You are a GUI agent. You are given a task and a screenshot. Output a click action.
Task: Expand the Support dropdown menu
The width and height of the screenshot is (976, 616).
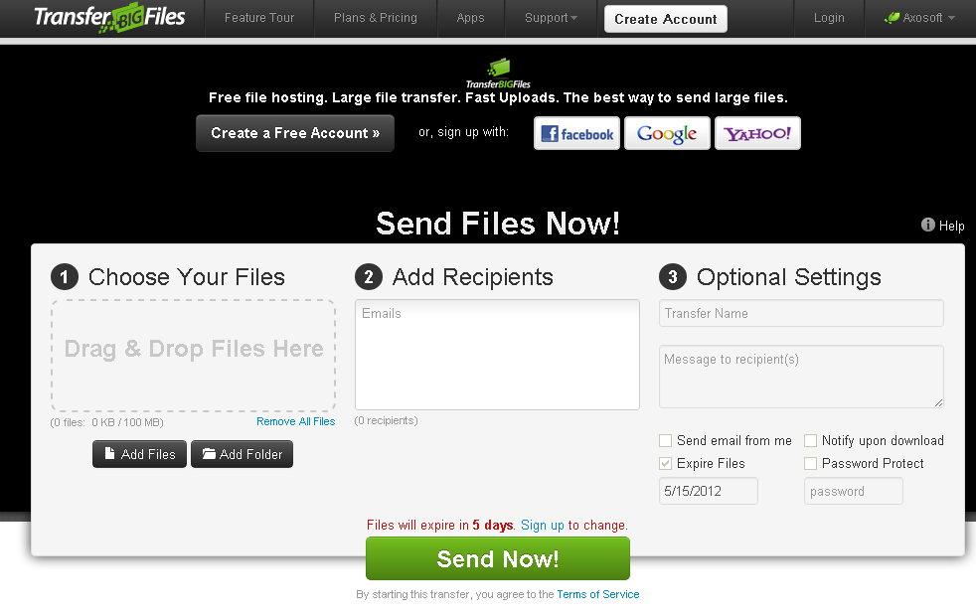551,18
